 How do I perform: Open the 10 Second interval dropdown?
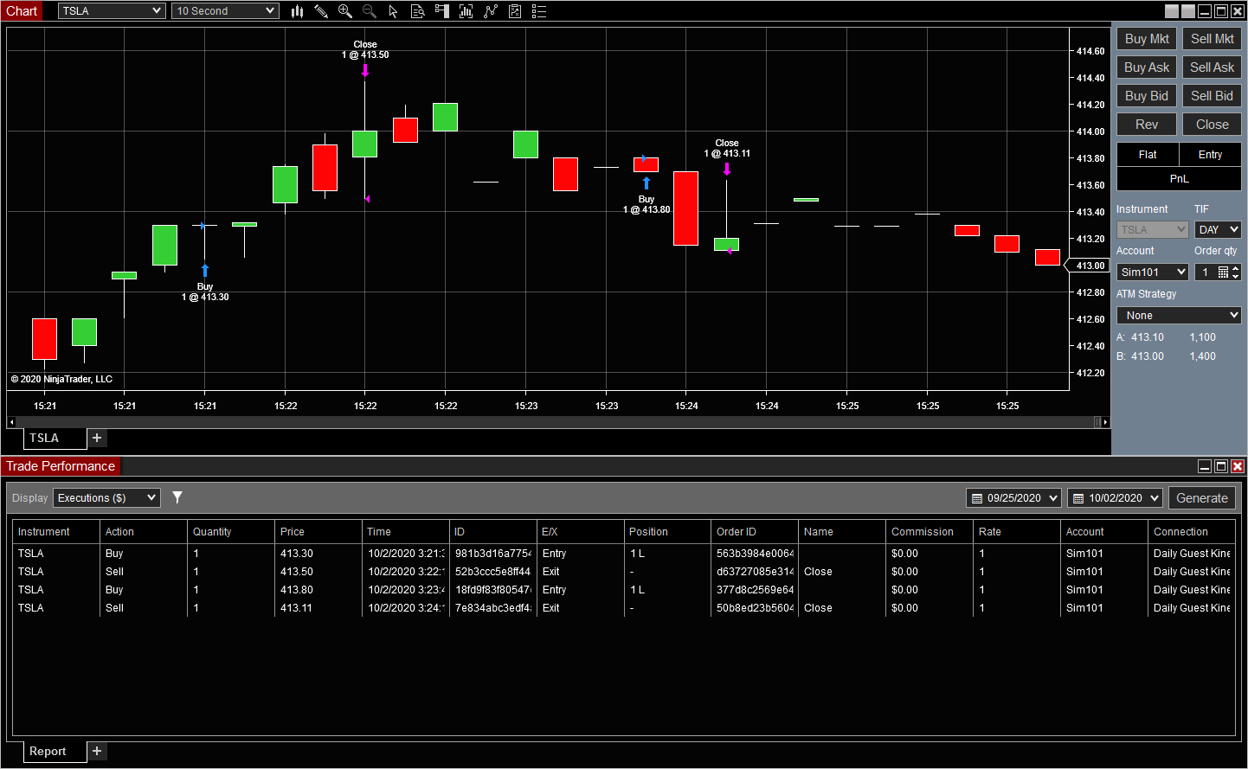[x=224, y=10]
